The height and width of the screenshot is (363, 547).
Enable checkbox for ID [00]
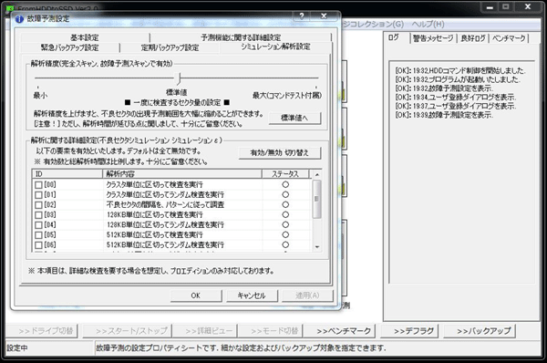pyautogui.click(x=38, y=185)
